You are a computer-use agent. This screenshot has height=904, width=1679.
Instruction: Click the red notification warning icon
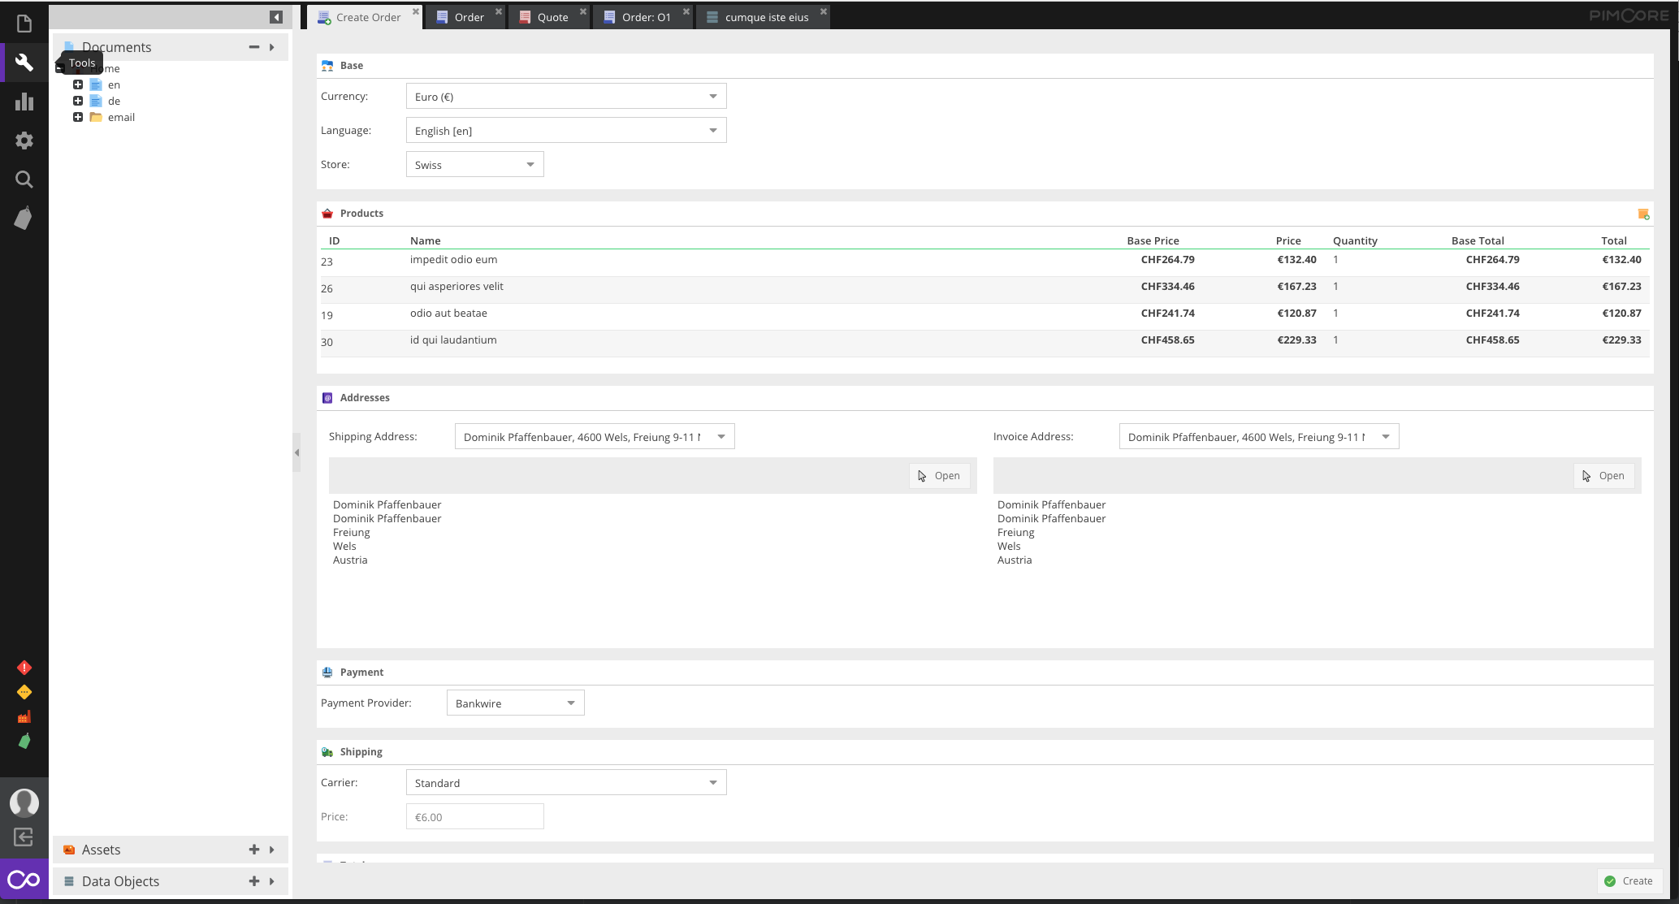click(24, 668)
